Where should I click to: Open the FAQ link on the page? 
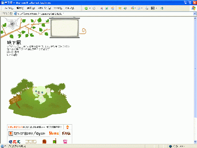coord(66,134)
